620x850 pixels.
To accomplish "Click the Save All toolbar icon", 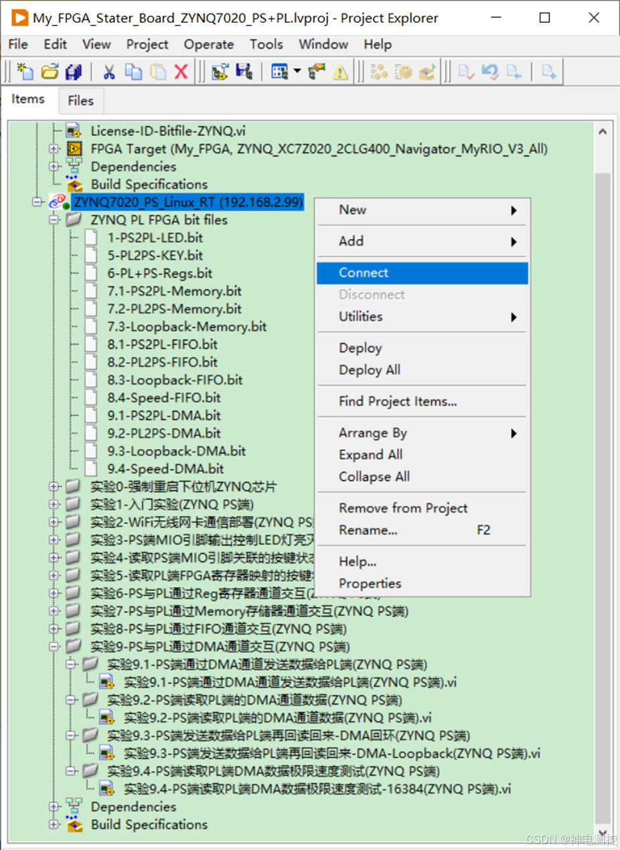I will click(x=73, y=72).
